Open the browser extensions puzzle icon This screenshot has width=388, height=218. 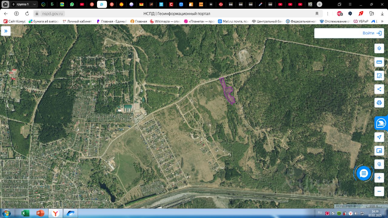coord(372,14)
